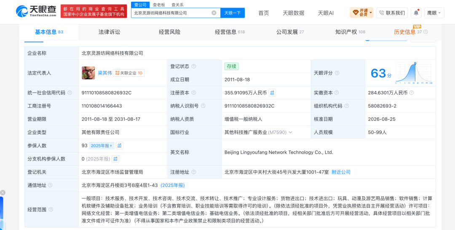Open the 公司发展 tab

click(290, 32)
